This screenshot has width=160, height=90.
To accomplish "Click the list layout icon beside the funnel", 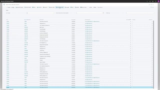I will point(153,7).
